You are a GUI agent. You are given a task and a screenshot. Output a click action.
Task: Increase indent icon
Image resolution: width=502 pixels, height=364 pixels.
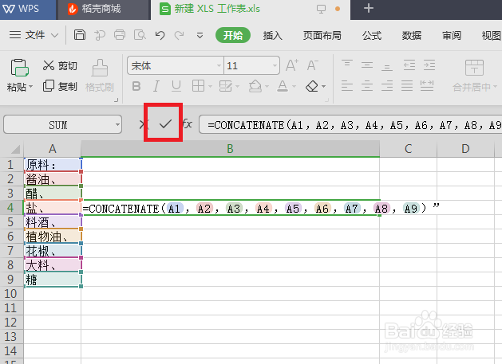(x=429, y=65)
